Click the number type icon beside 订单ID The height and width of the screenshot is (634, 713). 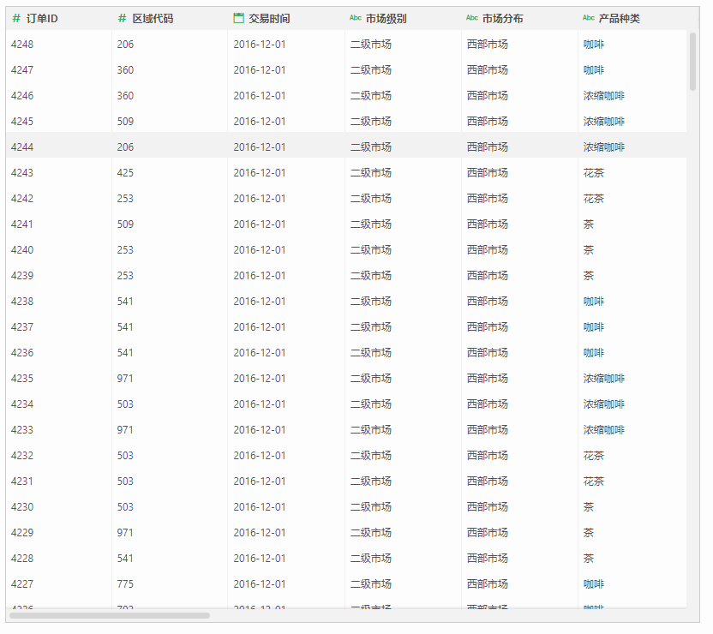[x=16, y=19]
